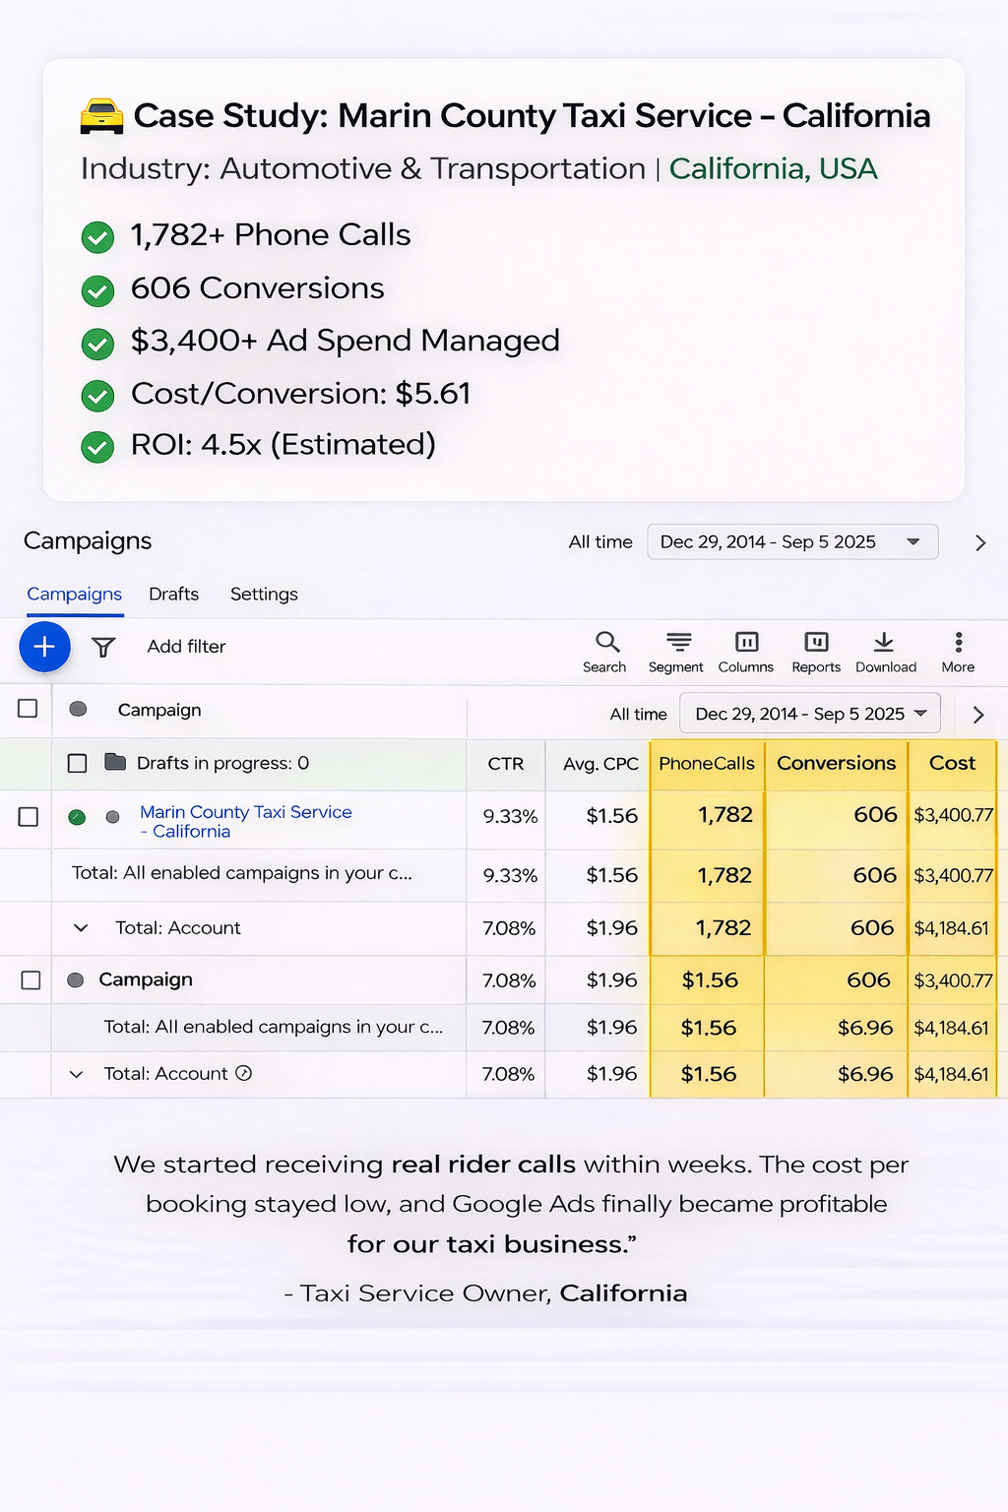Image resolution: width=1008 pixels, height=1512 pixels.
Task: Expand the first Total: Account row
Action: coord(81,928)
